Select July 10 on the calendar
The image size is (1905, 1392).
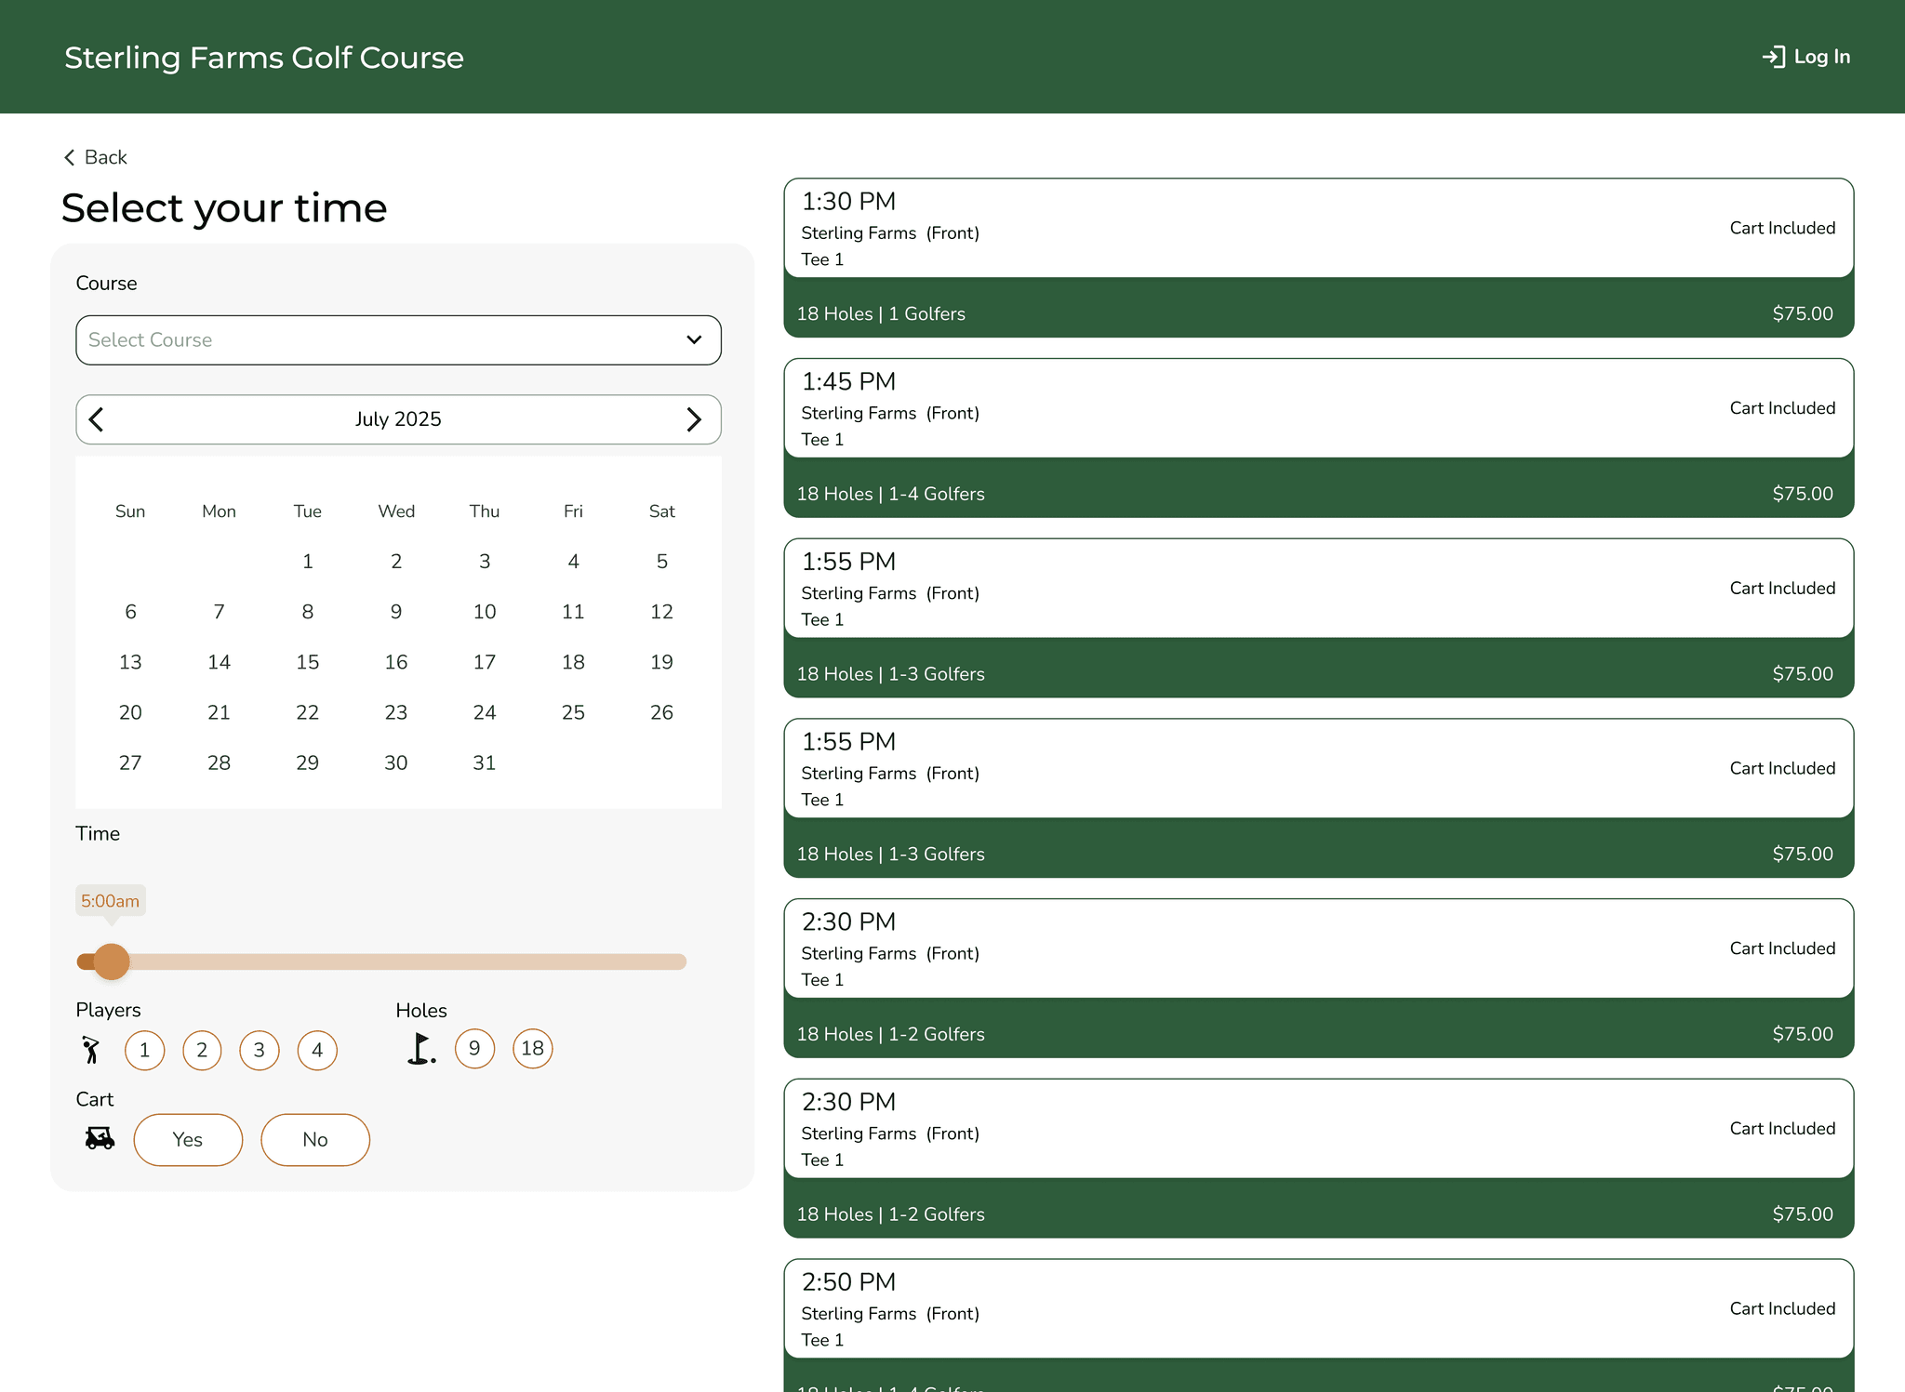(485, 612)
